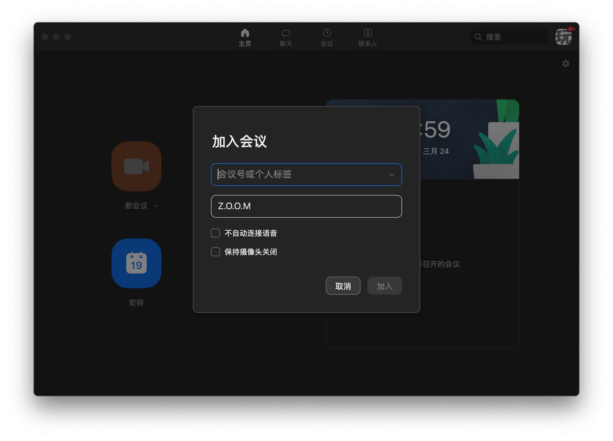Click the 三月 24 date text

tap(436, 151)
